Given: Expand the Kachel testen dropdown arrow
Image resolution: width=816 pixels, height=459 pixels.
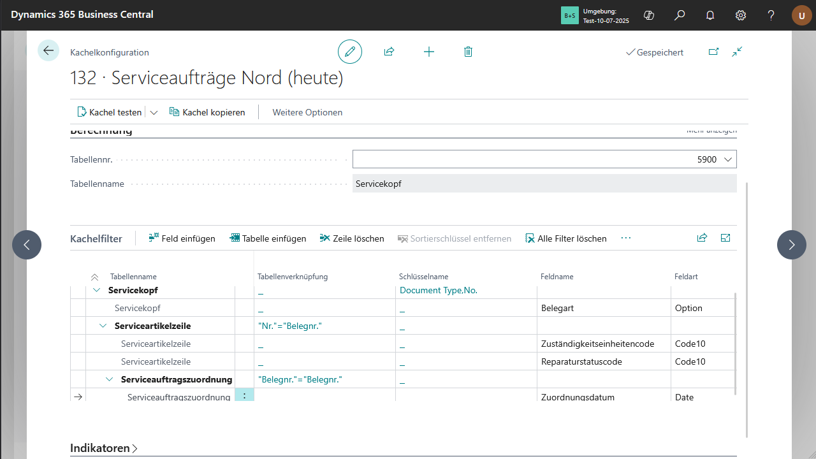Looking at the screenshot, I should [x=154, y=112].
